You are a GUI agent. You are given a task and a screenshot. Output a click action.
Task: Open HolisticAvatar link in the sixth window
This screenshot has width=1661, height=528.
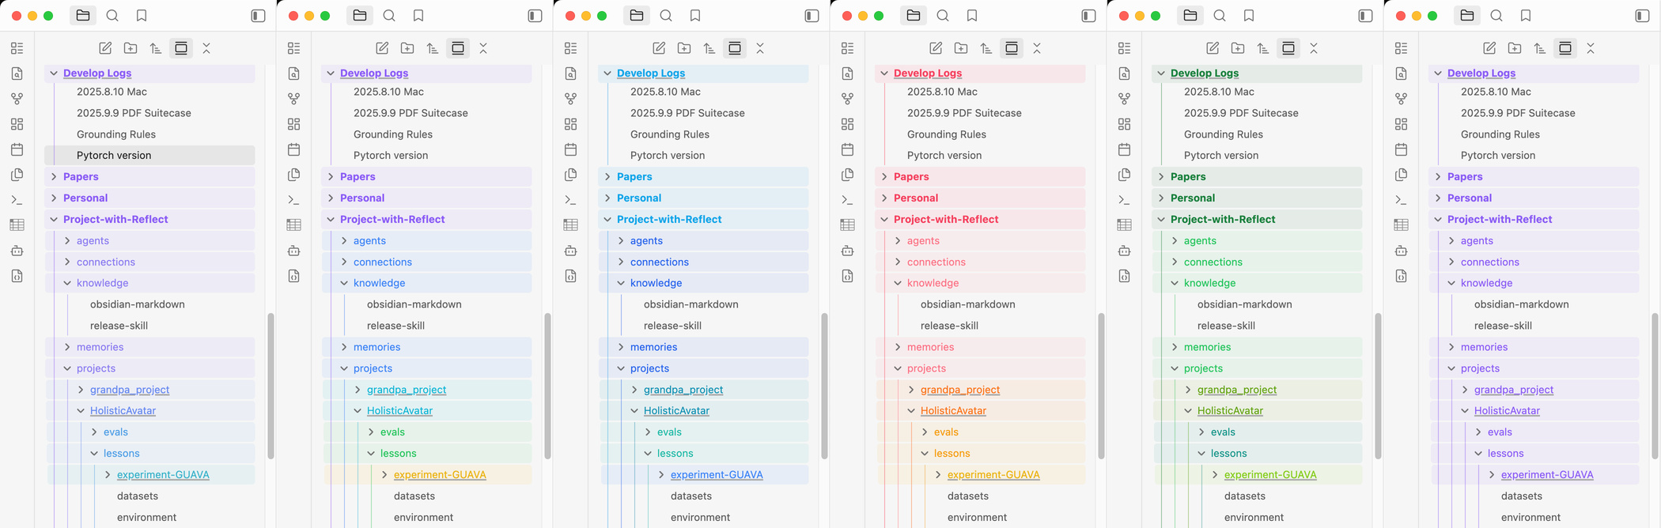point(1507,410)
